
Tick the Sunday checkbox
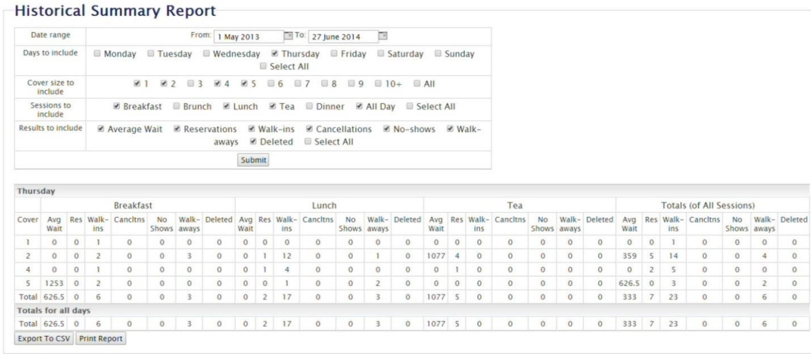(x=438, y=54)
